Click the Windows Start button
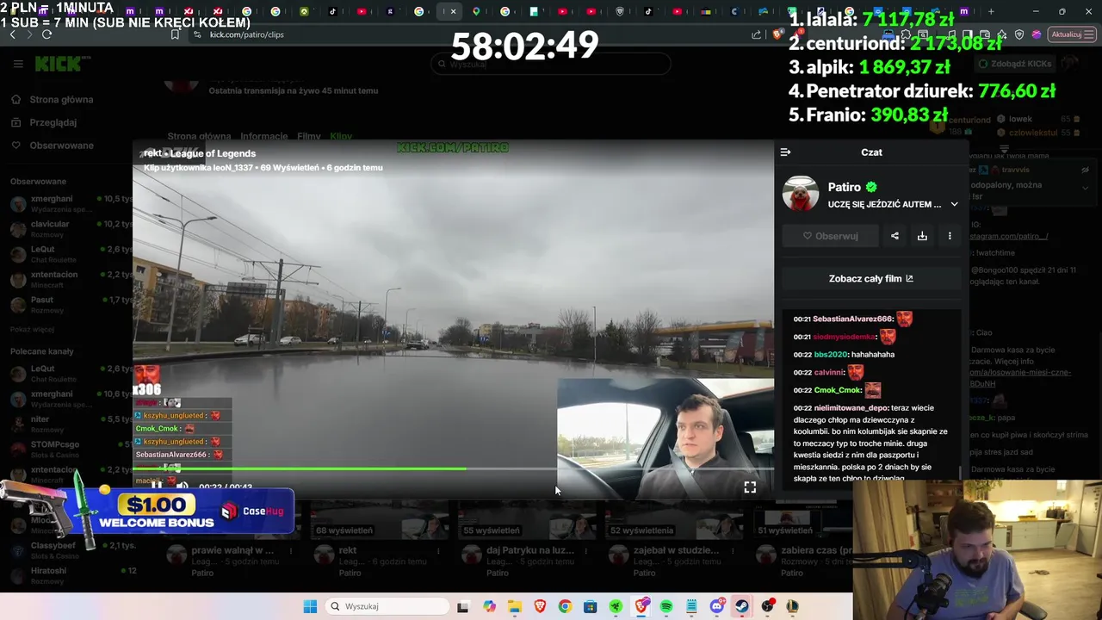Image resolution: width=1102 pixels, height=620 pixels. 310,606
